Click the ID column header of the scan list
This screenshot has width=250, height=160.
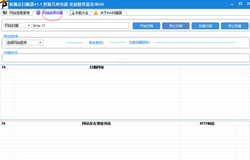click(7, 67)
